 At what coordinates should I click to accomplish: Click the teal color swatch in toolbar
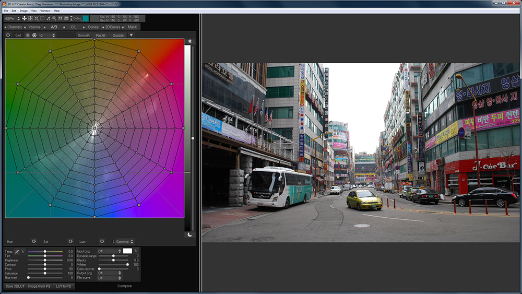click(x=86, y=18)
